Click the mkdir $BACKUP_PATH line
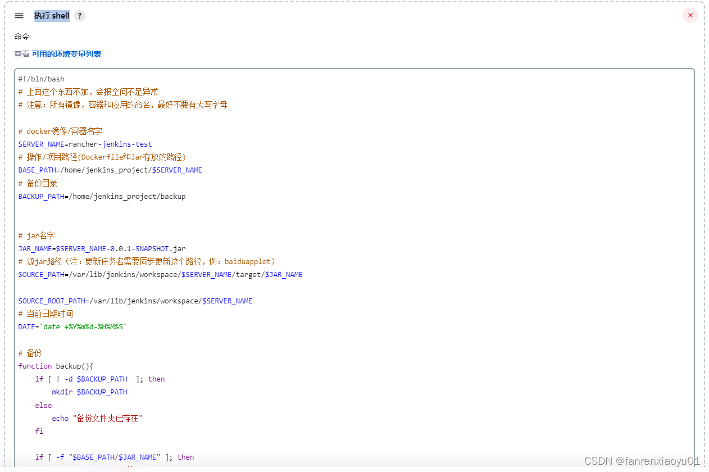 click(89, 392)
